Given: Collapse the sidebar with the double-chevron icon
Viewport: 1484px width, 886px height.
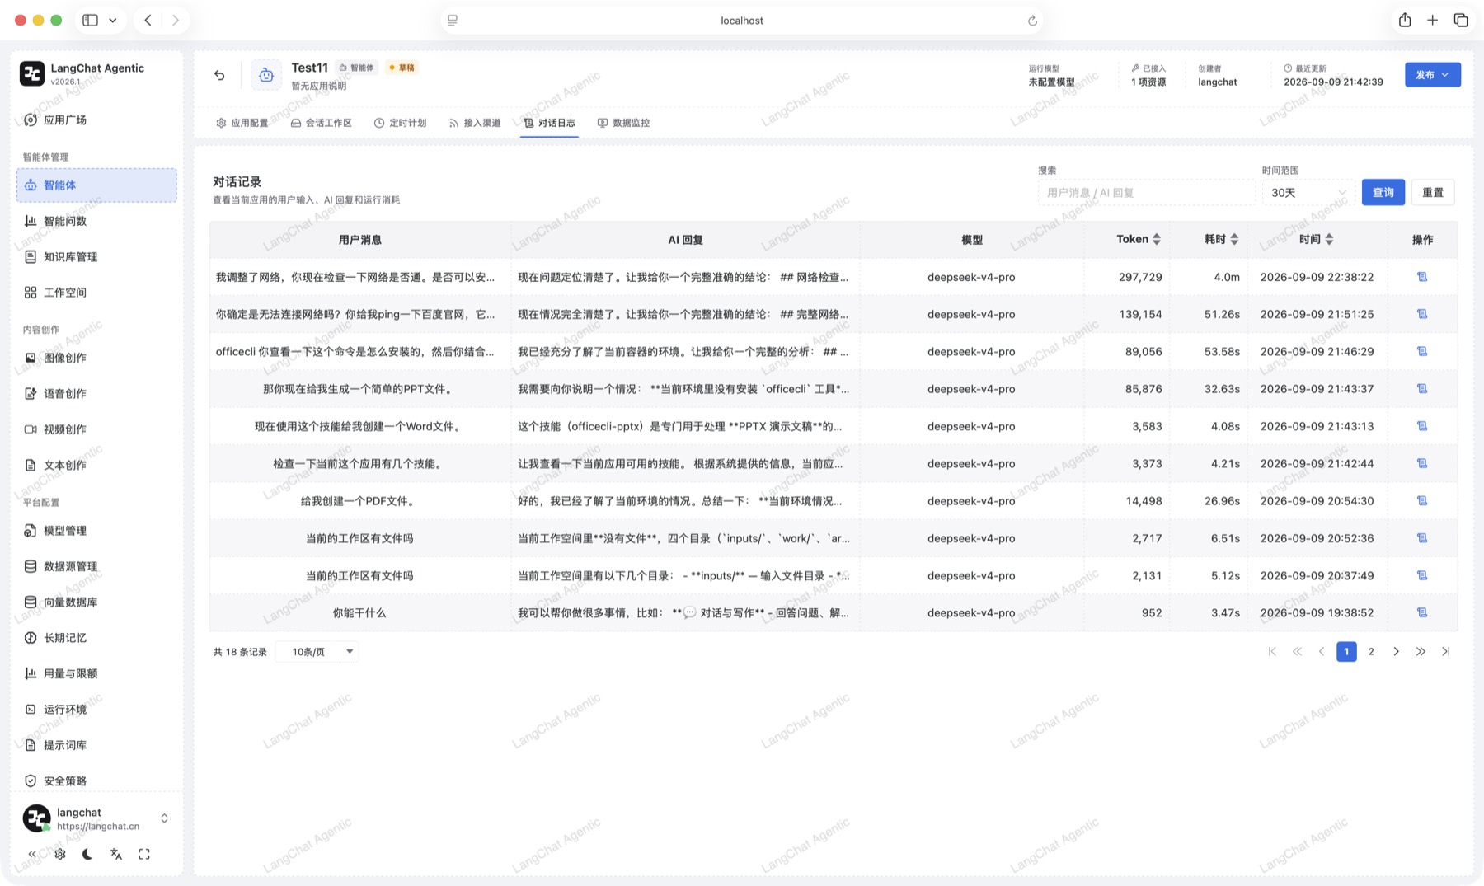Looking at the screenshot, I should [x=32, y=854].
